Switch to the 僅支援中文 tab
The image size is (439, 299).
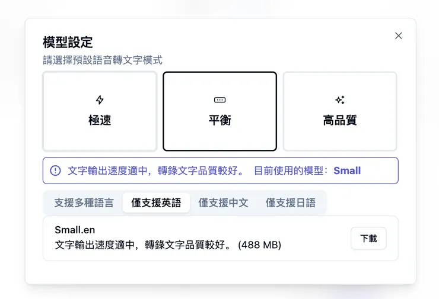[224, 202]
